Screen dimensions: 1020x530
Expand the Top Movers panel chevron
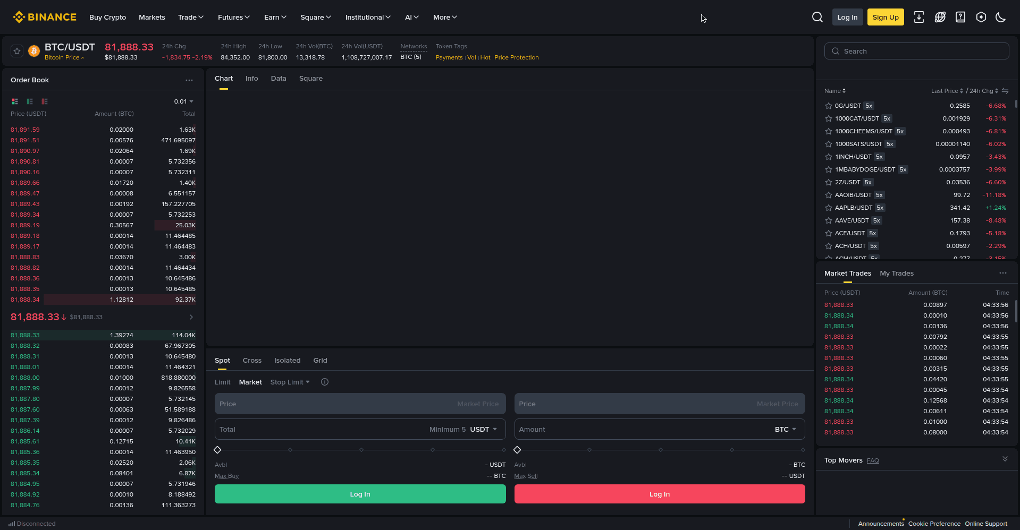tap(1005, 459)
